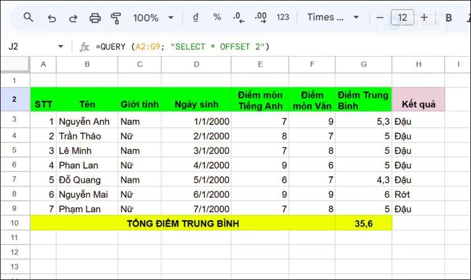Select column B header
This screenshot has height=280, width=471.
(87, 64)
